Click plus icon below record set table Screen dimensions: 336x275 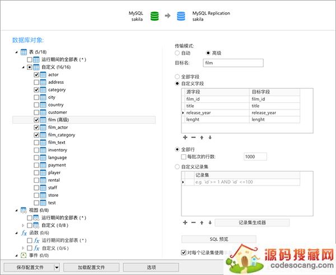coord(185,222)
